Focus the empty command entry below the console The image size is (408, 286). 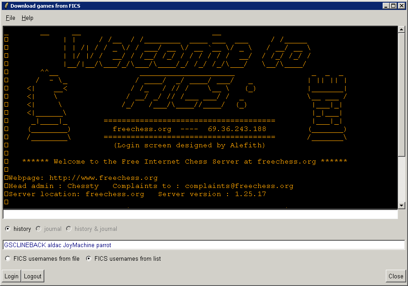(x=200, y=215)
